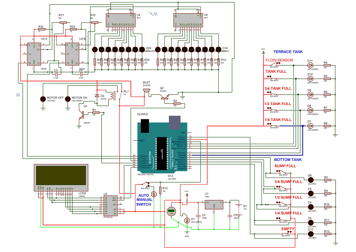Select the D11 LED-GREEN indicator

(310, 66)
